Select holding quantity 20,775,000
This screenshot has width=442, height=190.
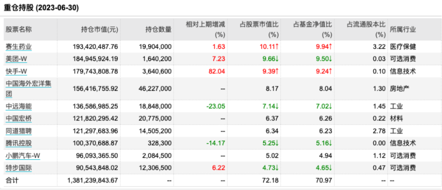[x=155, y=119]
